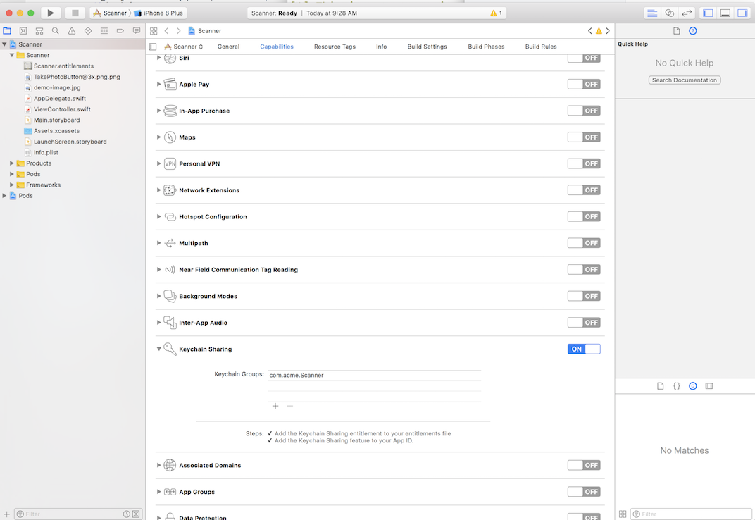Open the Breakpoint navigator
The image size is (755, 520).
pyautogui.click(x=120, y=31)
